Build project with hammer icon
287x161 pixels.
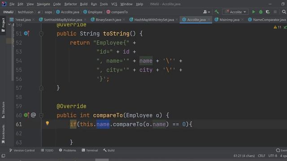217,12
